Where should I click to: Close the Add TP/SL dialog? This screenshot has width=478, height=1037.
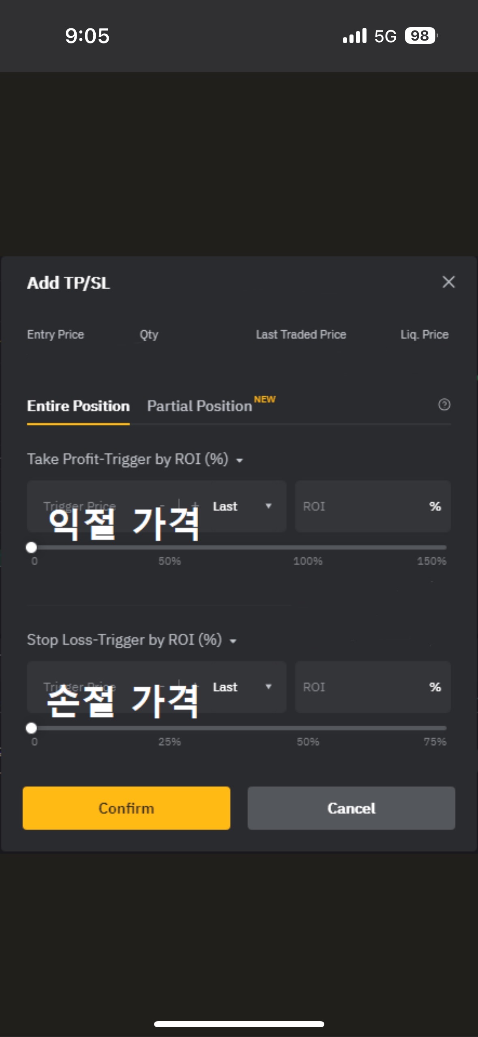(448, 282)
